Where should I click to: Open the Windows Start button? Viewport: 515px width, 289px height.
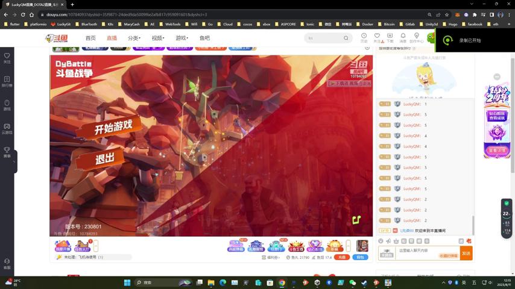point(127,282)
